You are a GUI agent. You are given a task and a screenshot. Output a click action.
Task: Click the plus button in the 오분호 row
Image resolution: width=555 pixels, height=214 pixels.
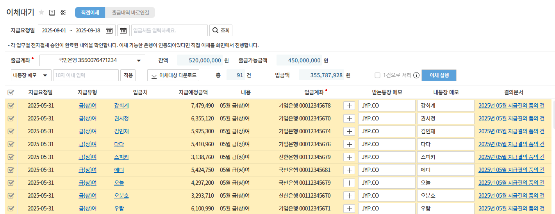pos(349,196)
